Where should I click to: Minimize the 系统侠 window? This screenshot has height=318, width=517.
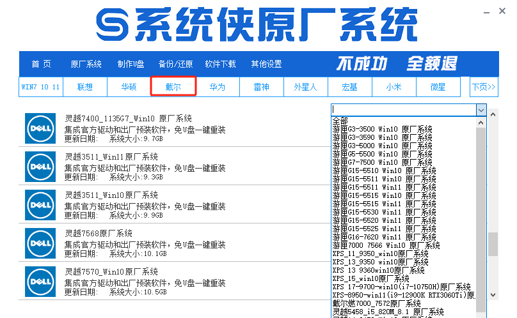(487, 13)
